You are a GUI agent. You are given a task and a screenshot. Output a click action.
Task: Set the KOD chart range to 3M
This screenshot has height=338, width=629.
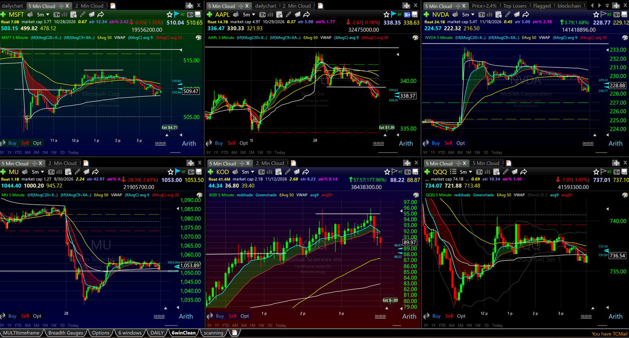point(244,325)
